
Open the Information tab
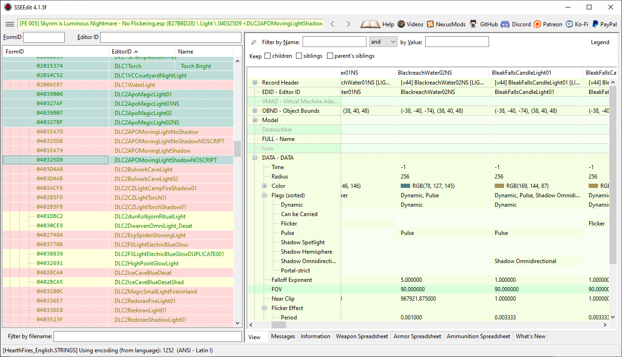pos(315,336)
